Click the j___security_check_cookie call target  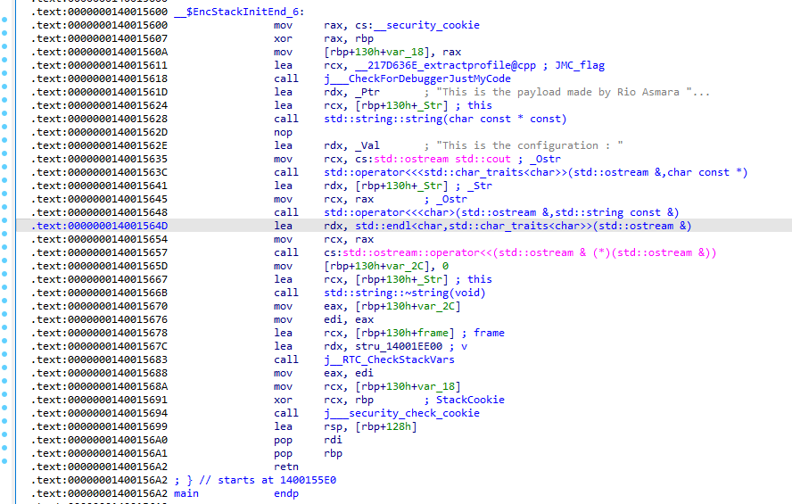coord(401,413)
